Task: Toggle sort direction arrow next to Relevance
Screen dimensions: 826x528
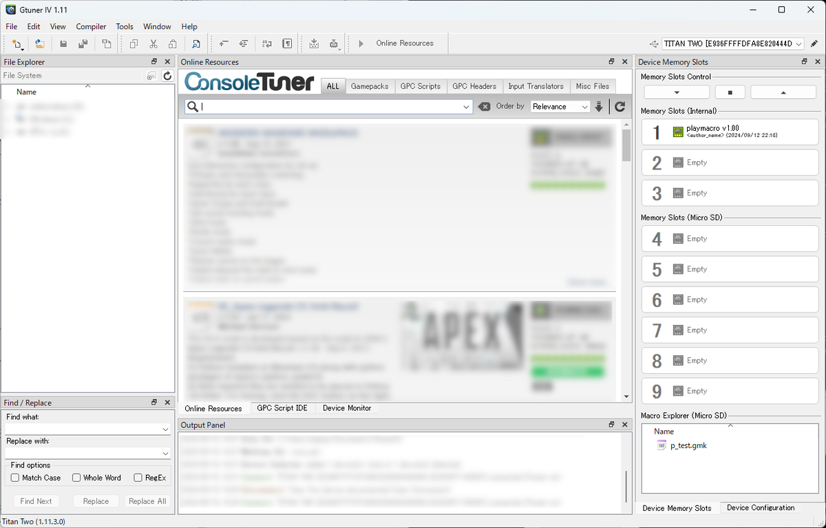Action: [599, 107]
